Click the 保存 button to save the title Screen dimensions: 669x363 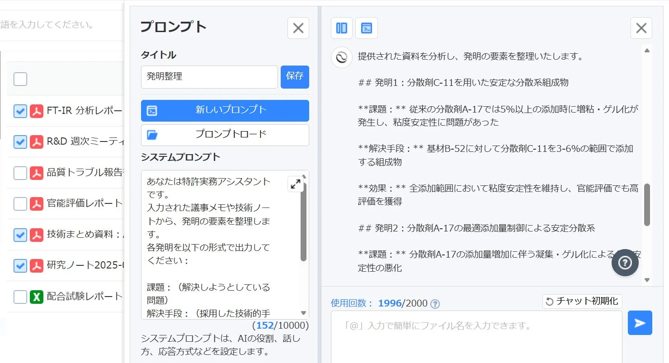click(295, 77)
